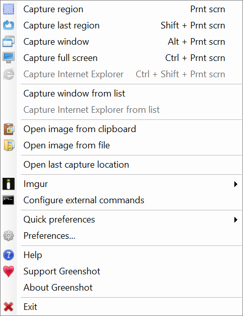
Task: Click the blue question mark Help icon
Action: (x=9, y=255)
